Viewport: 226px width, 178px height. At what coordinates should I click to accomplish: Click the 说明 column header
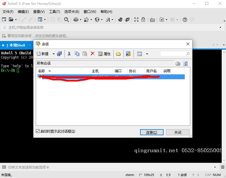[173, 71]
